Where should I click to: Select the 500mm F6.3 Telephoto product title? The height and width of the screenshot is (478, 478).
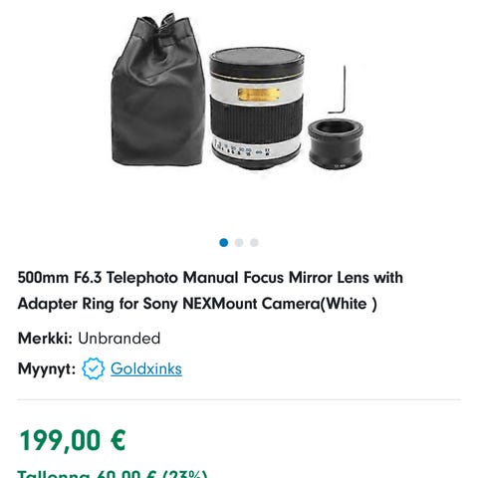210,291
